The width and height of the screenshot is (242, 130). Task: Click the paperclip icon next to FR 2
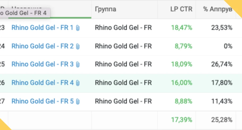pos(78,46)
